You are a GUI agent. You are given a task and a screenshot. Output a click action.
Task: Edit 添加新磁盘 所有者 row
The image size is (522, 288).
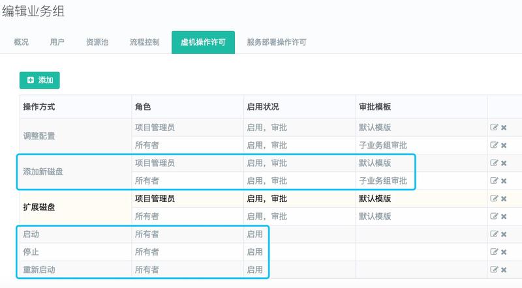[494, 180]
